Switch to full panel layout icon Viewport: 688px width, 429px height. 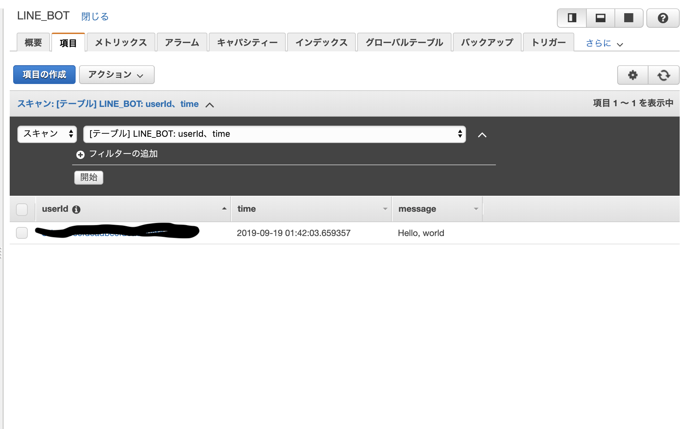point(629,18)
